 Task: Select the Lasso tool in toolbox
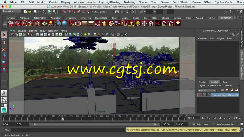tap(4, 42)
